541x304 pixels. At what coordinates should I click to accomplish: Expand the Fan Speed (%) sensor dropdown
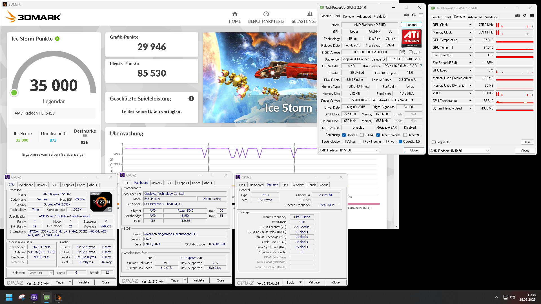pyautogui.click(x=470, y=55)
